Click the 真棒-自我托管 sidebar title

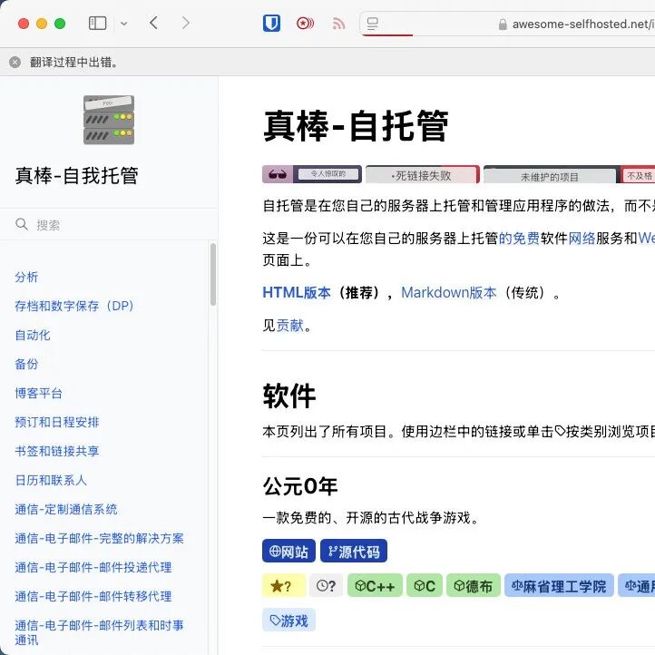[x=76, y=175]
